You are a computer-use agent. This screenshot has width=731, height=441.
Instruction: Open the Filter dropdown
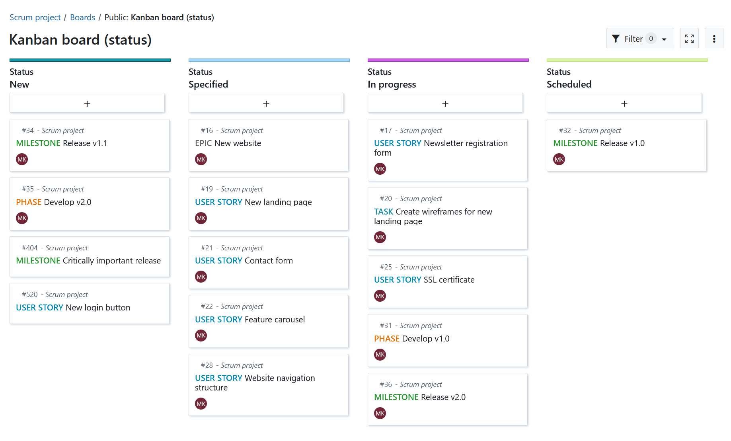[639, 38]
